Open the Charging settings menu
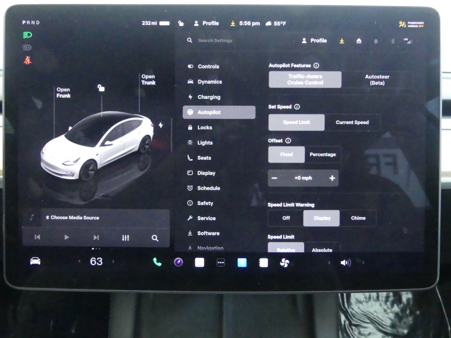Viewport: 451px width, 338px height. click(x=209, y=97)
